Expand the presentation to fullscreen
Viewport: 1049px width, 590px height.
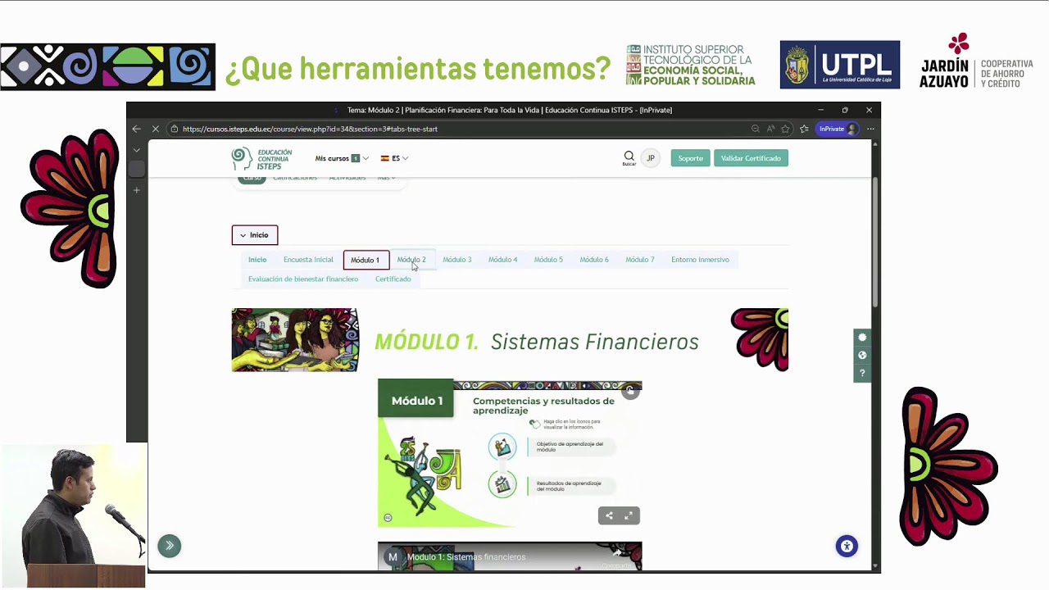click(x=629, y=515)
